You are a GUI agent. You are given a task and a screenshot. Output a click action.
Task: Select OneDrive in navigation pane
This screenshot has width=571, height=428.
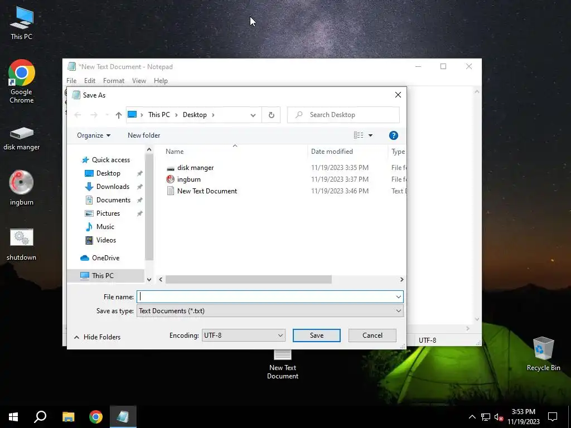click(105, 257)
